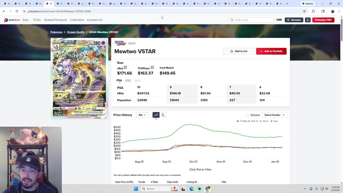Change USD currency selector
343x193 pixels.
(x=279, y=20)
